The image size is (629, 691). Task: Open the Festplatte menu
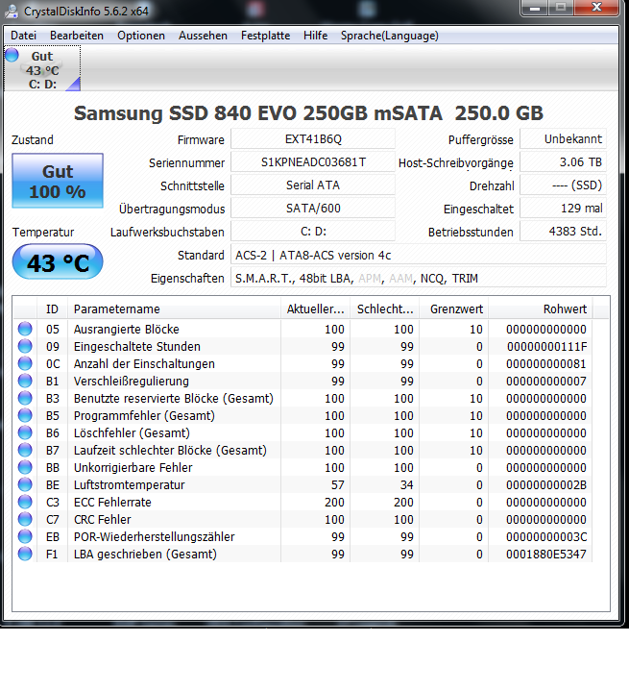coord(265,36)
